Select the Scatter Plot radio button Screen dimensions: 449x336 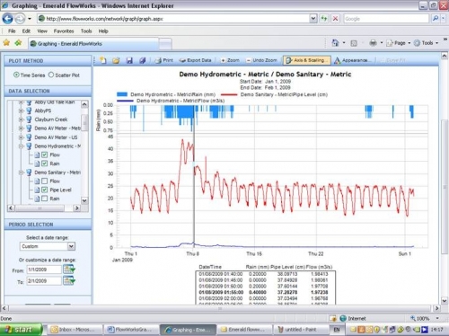[x=51, y=75]
